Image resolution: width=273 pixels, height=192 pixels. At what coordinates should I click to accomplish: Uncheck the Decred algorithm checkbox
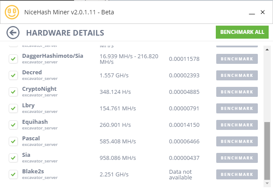point(13,76)
